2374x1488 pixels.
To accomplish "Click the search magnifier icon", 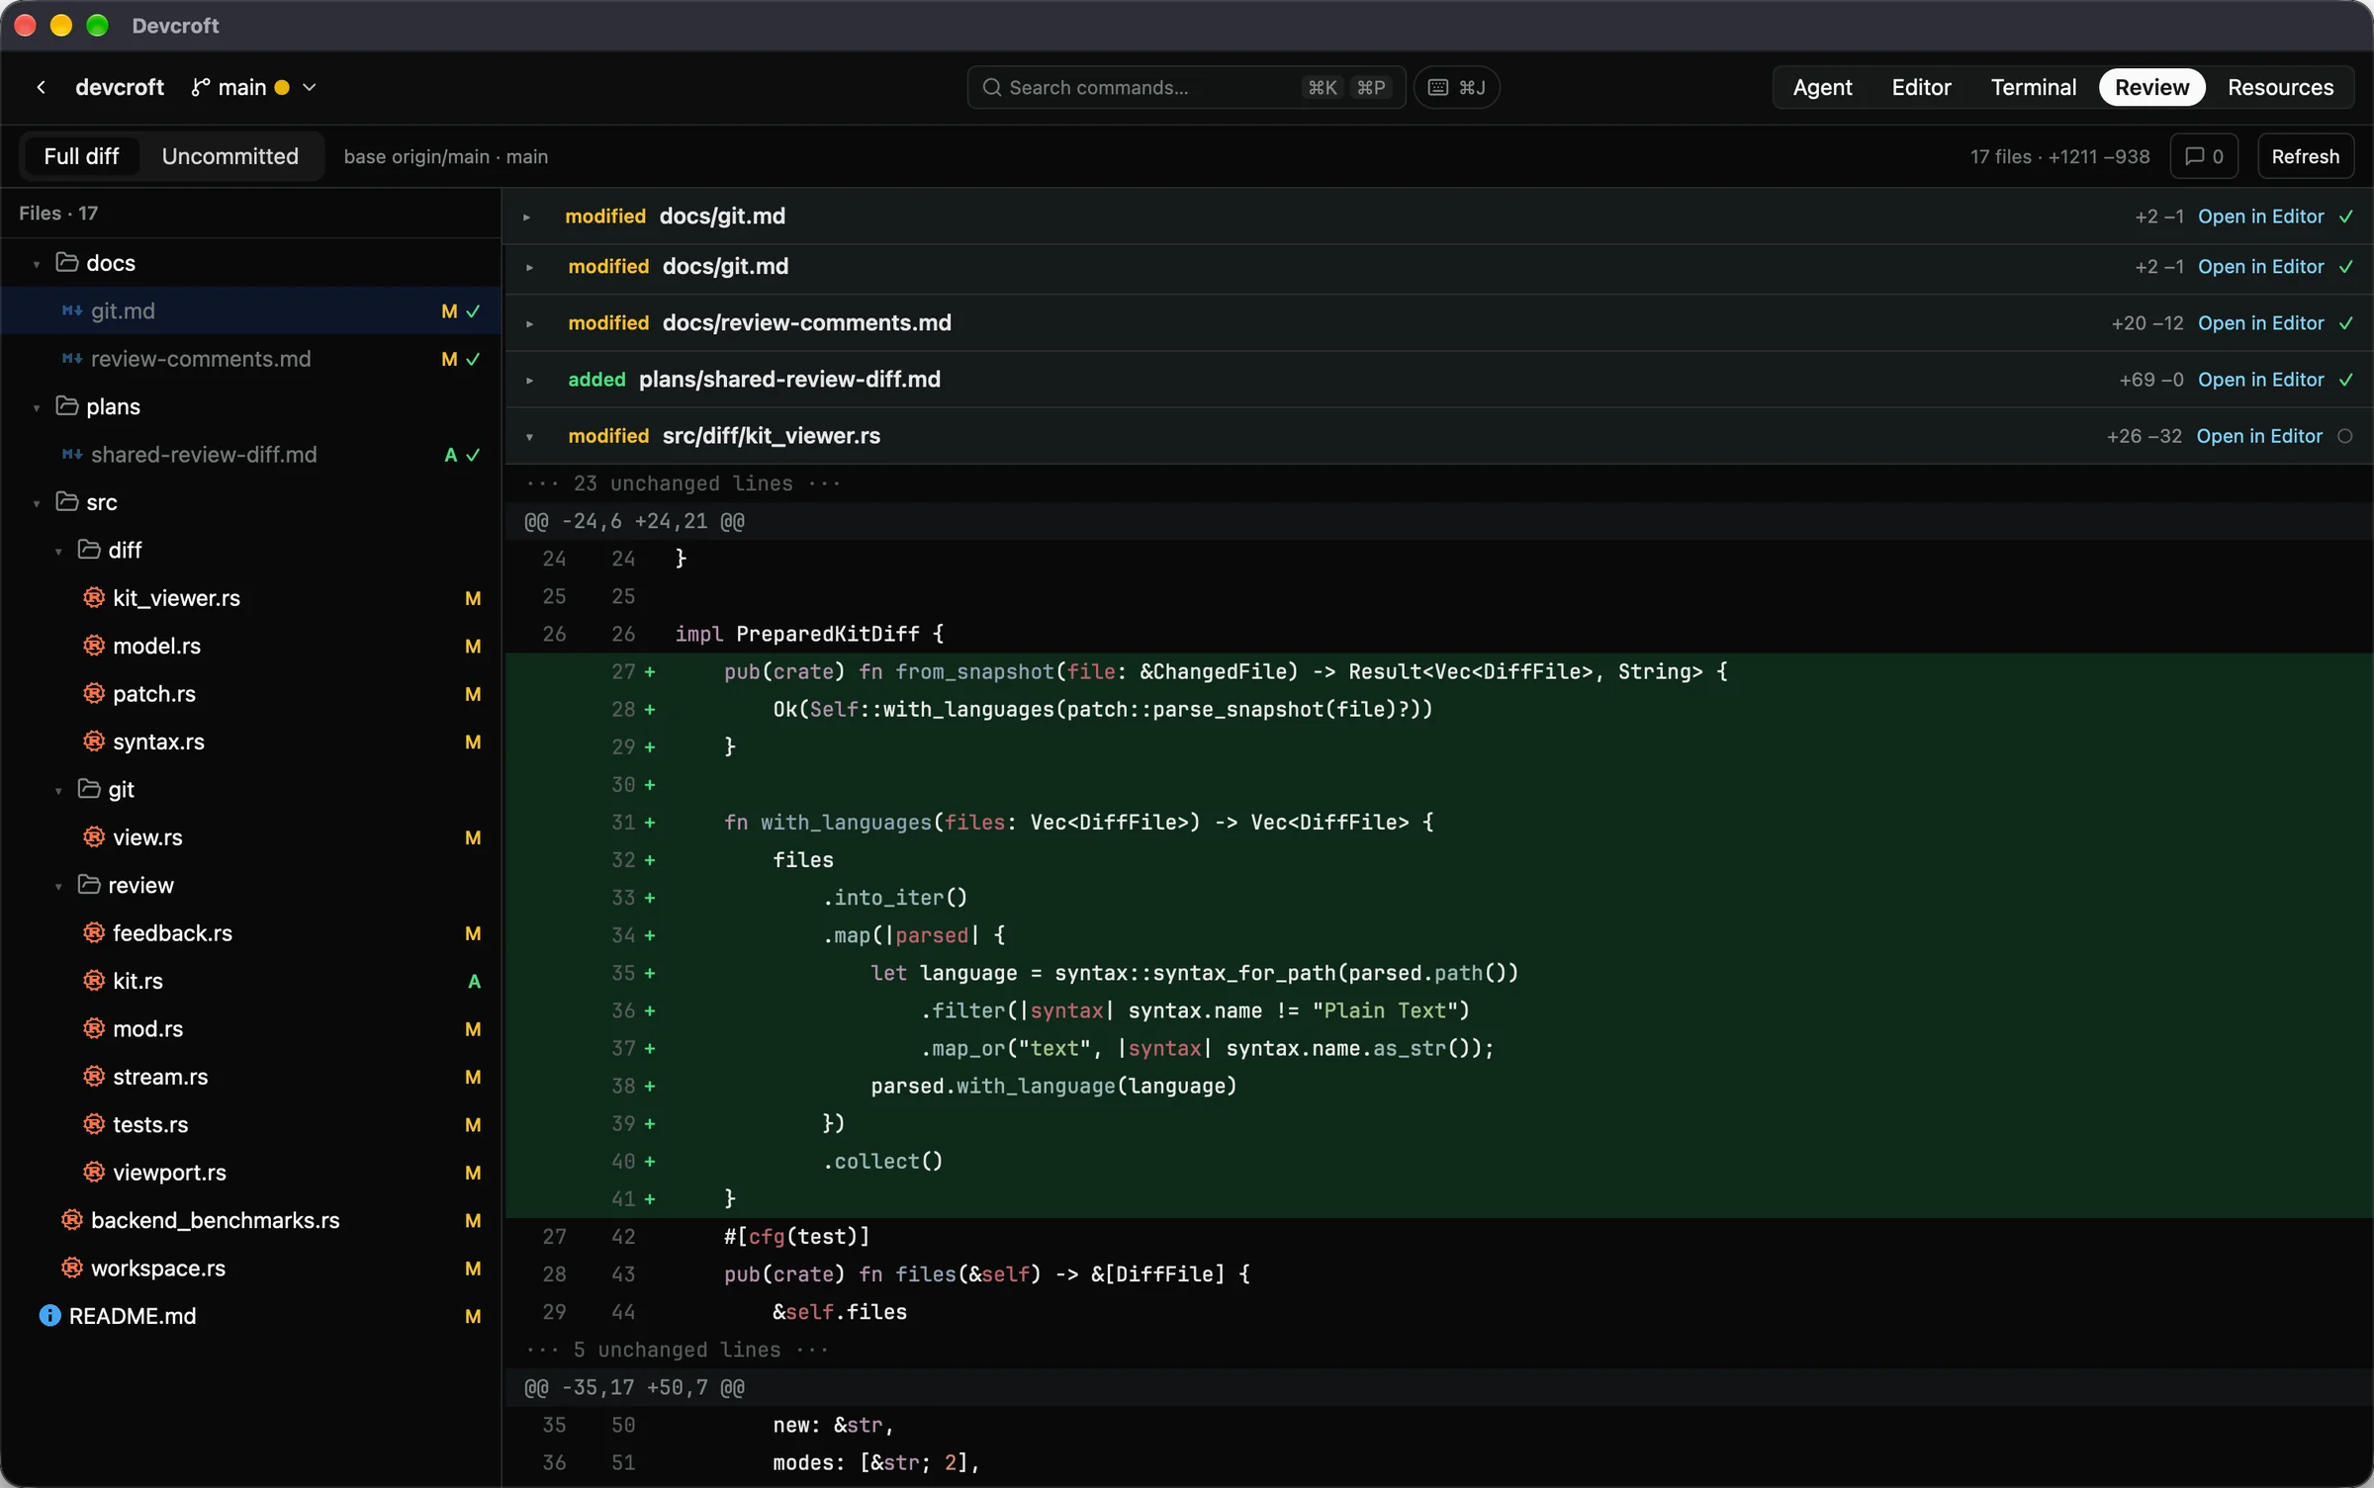I will (991, 87).
